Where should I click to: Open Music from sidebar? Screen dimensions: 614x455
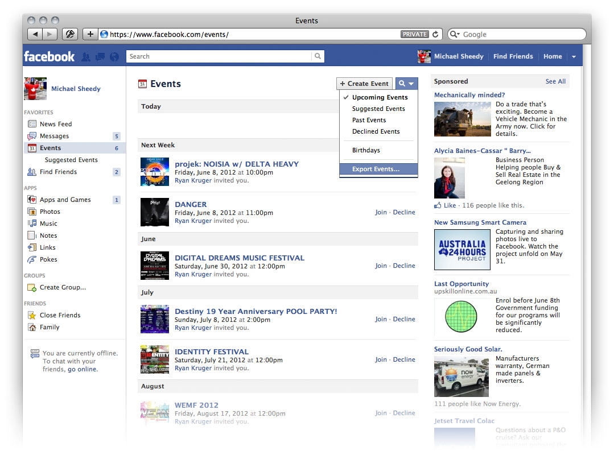(48, 224)
